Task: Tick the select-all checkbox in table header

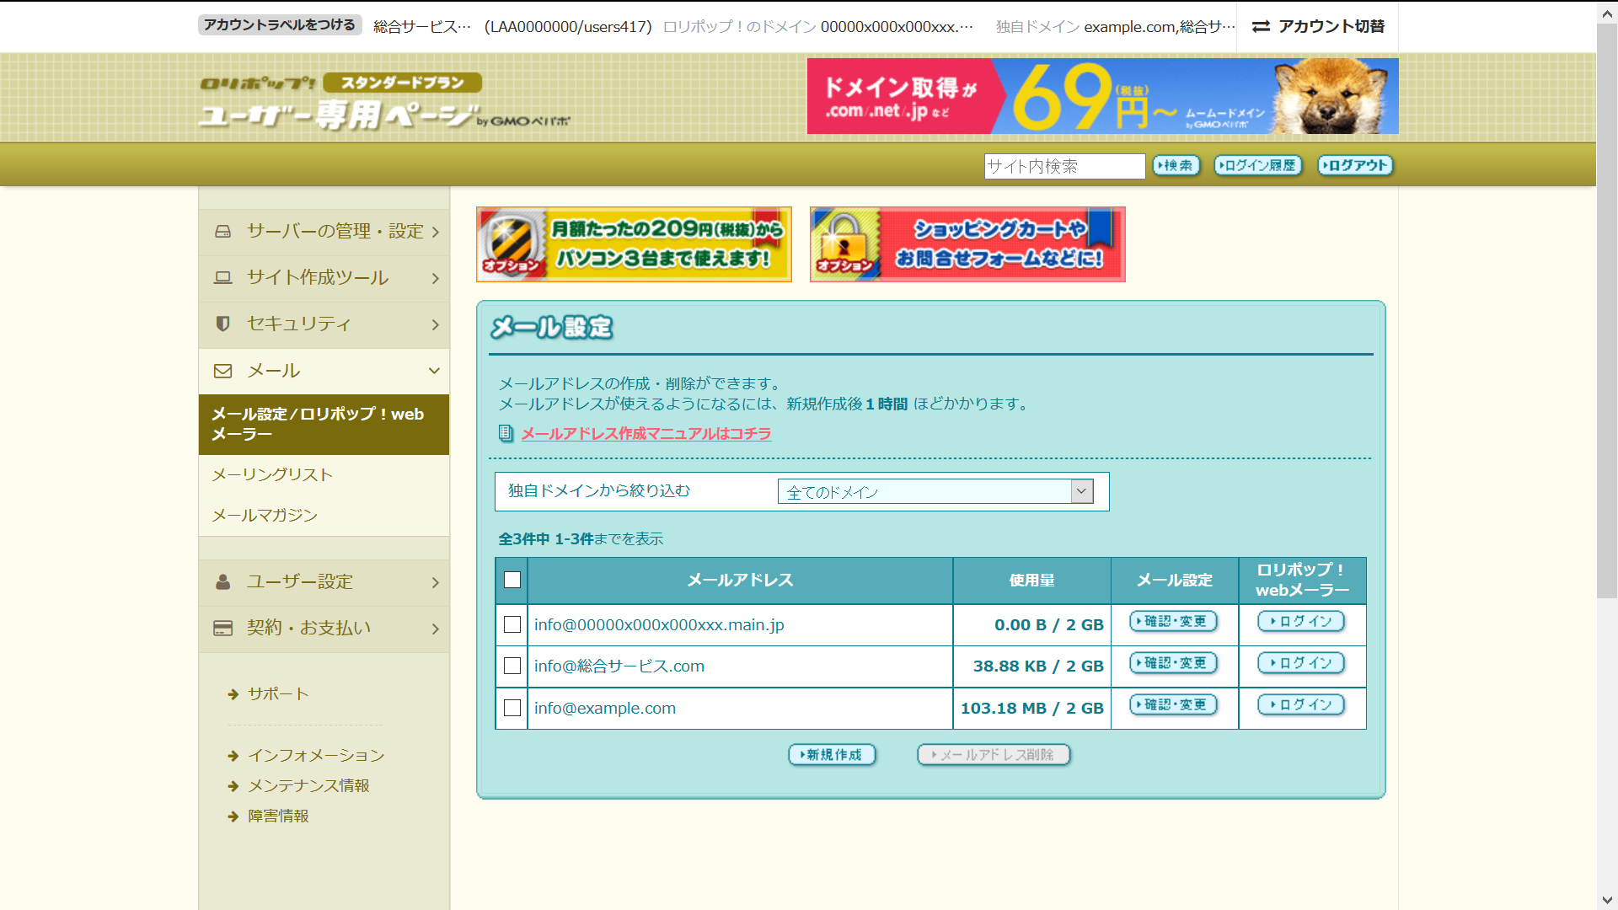Action: click(x=512, y=580)
